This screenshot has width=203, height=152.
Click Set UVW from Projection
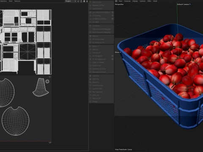pyautogui.click(x=100, y=12)
